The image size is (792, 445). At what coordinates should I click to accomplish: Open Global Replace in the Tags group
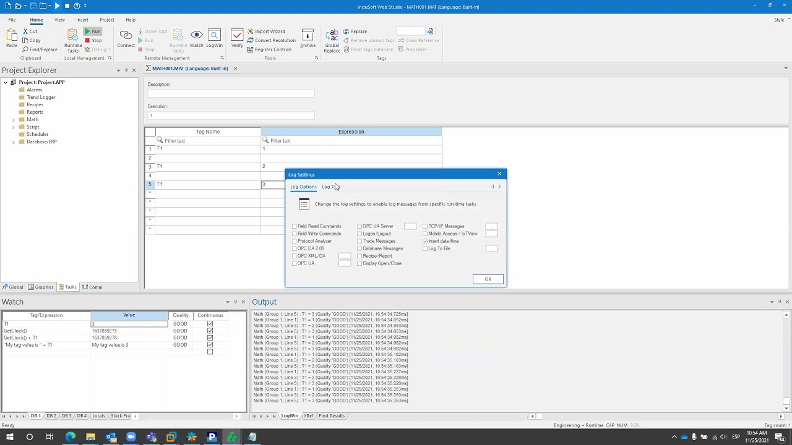(332, 41)
